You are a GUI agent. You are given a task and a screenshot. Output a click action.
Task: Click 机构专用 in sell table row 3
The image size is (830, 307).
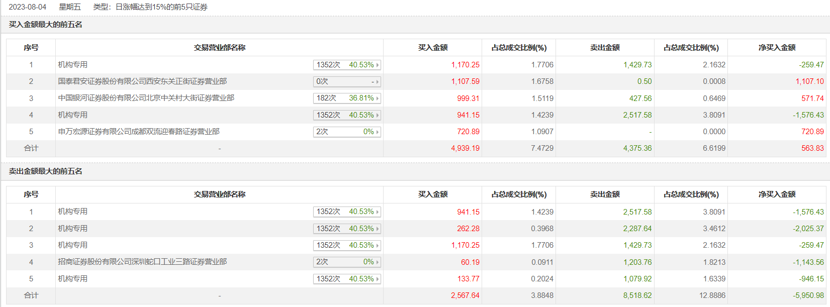click(73, 245)
